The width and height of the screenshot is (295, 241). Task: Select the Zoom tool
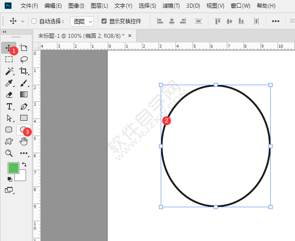pos(9,153)
